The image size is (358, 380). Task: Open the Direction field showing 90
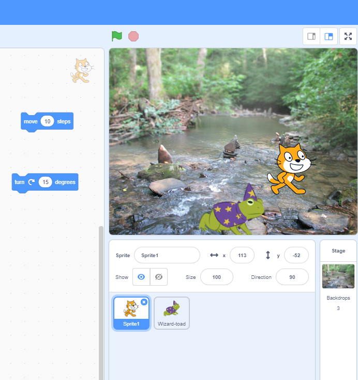292,277
